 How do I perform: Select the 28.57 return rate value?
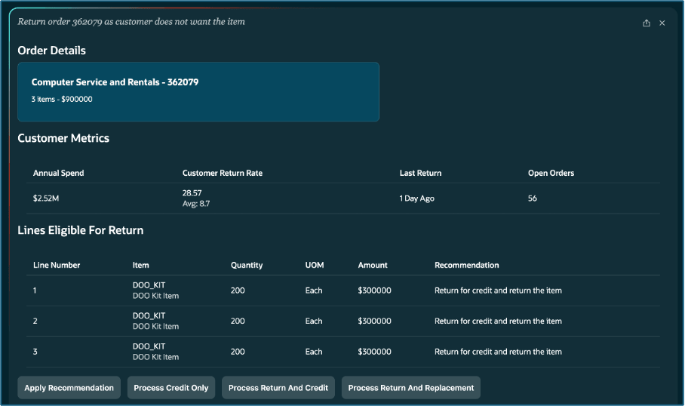[x=192, y=193]
